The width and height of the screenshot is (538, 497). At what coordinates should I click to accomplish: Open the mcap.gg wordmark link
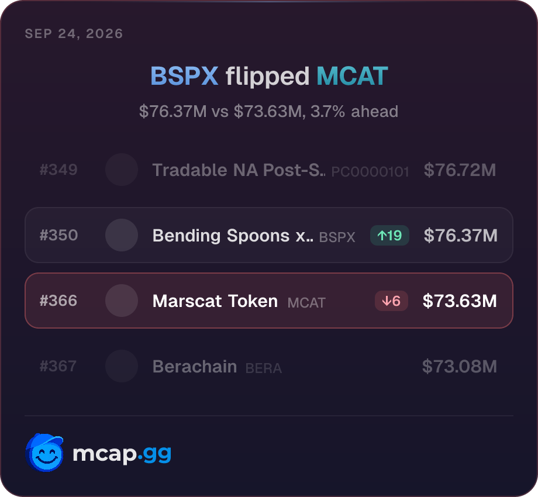coord(122,454)
